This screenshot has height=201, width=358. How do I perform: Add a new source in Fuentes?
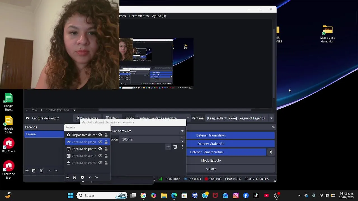click(68, 177)
